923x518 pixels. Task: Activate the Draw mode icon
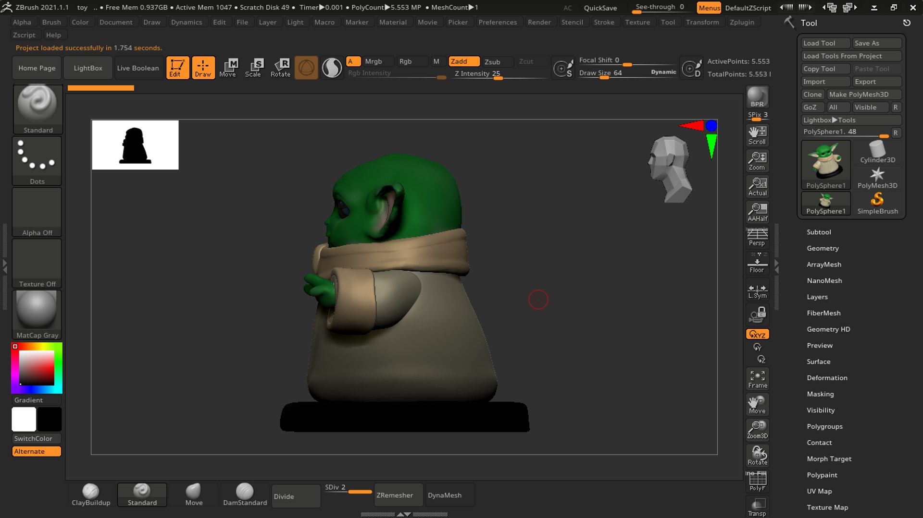[203, 68]
